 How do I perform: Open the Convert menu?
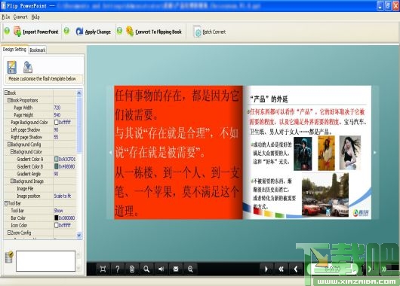pyautogui.click(x=20, y=17)
